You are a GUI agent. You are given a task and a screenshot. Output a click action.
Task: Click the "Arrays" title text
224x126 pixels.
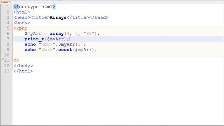tap(58, 17)
